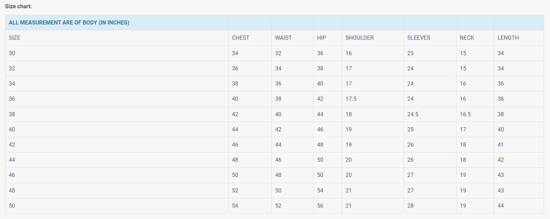Image resolution: width=550 pixels, height=219 pixels.
Task: Click the WAIST column header
Action: (283, 38)
